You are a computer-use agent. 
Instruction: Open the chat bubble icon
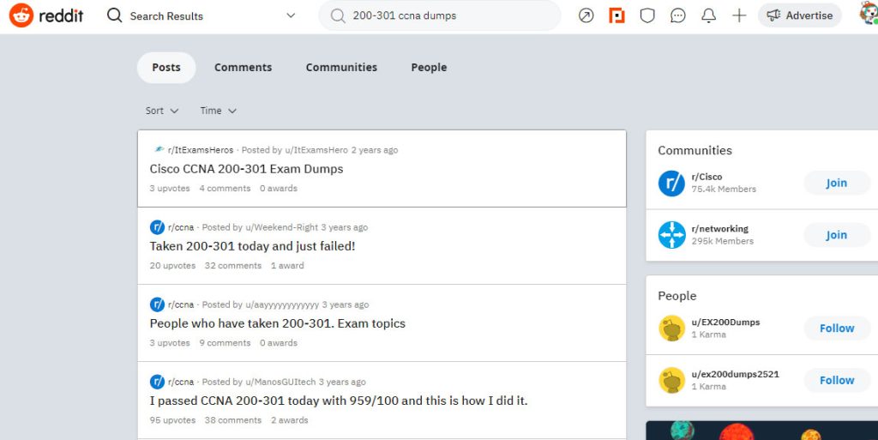678,15
